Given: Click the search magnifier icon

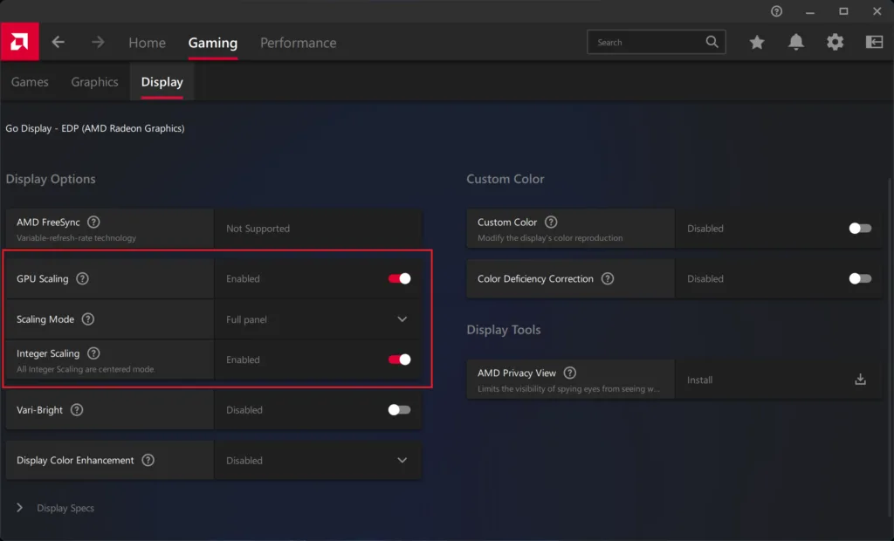Looking at the screenshot, I should pyautogui.click(x=712, y=42).
